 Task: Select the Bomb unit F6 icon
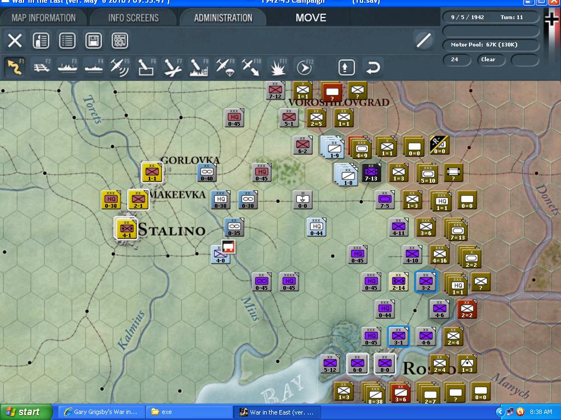(146, 67)
